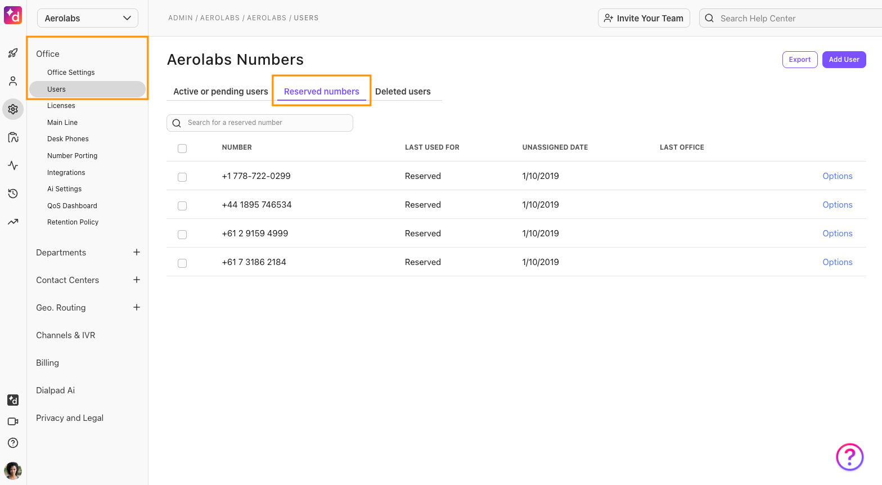Open Number Porting page
Image resolution: width=882 pixels, height=485 pixels.
point(73,156)
